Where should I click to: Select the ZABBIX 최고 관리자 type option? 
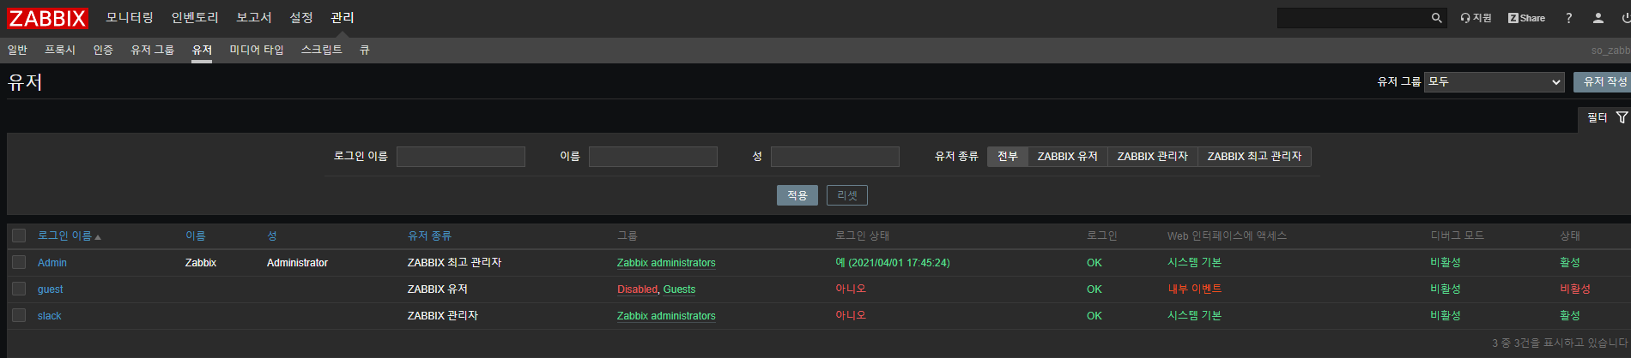coord(1254,157)
